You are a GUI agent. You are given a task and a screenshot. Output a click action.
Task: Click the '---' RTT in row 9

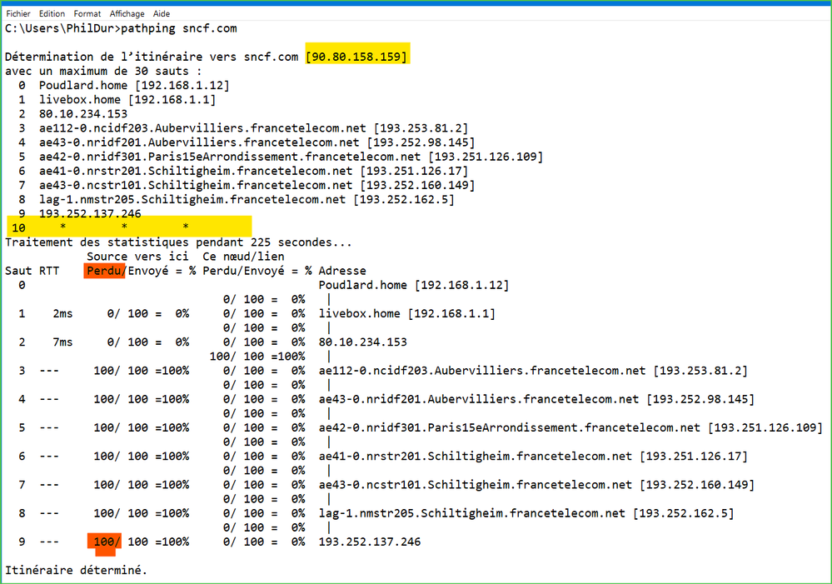tap(49, 543)
